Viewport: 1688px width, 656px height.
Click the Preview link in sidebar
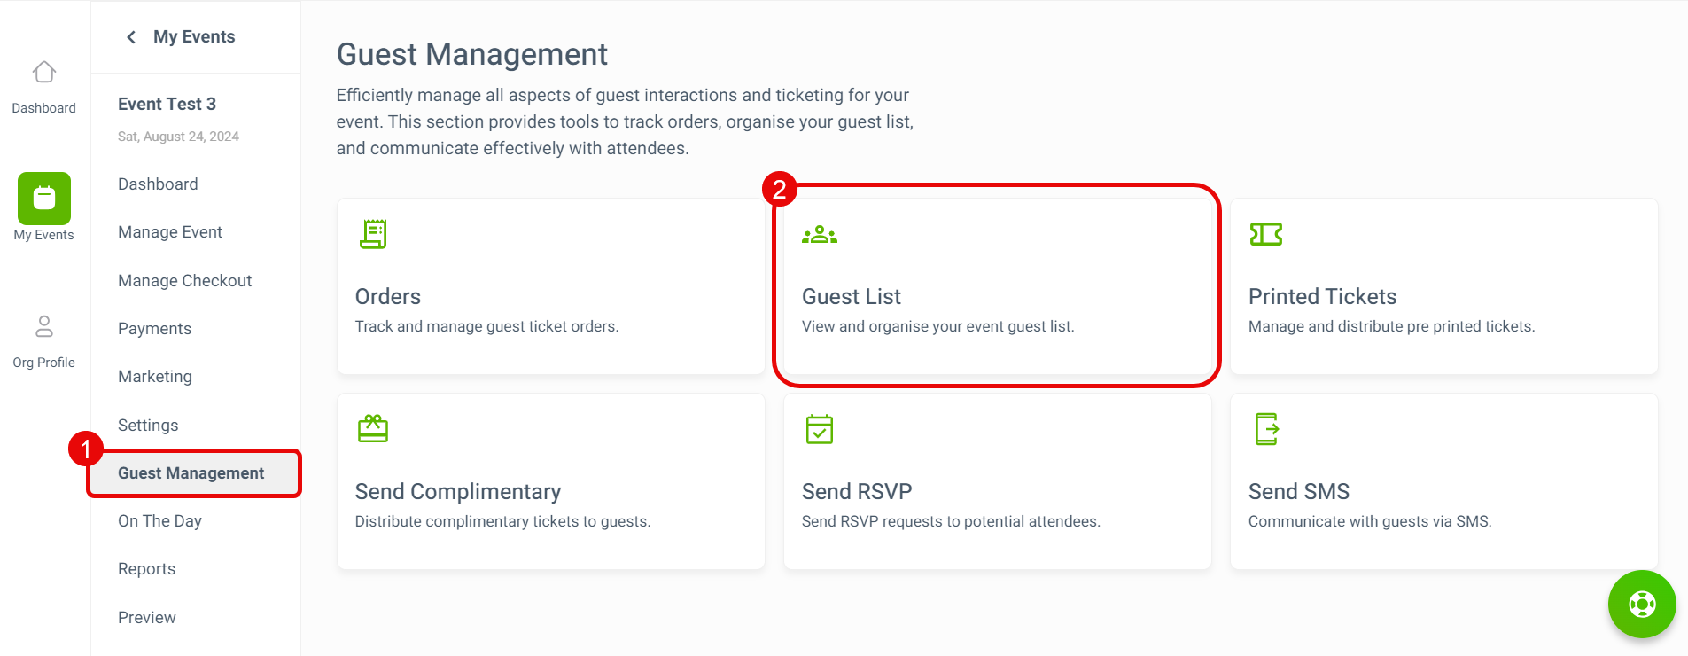(147, 618)
